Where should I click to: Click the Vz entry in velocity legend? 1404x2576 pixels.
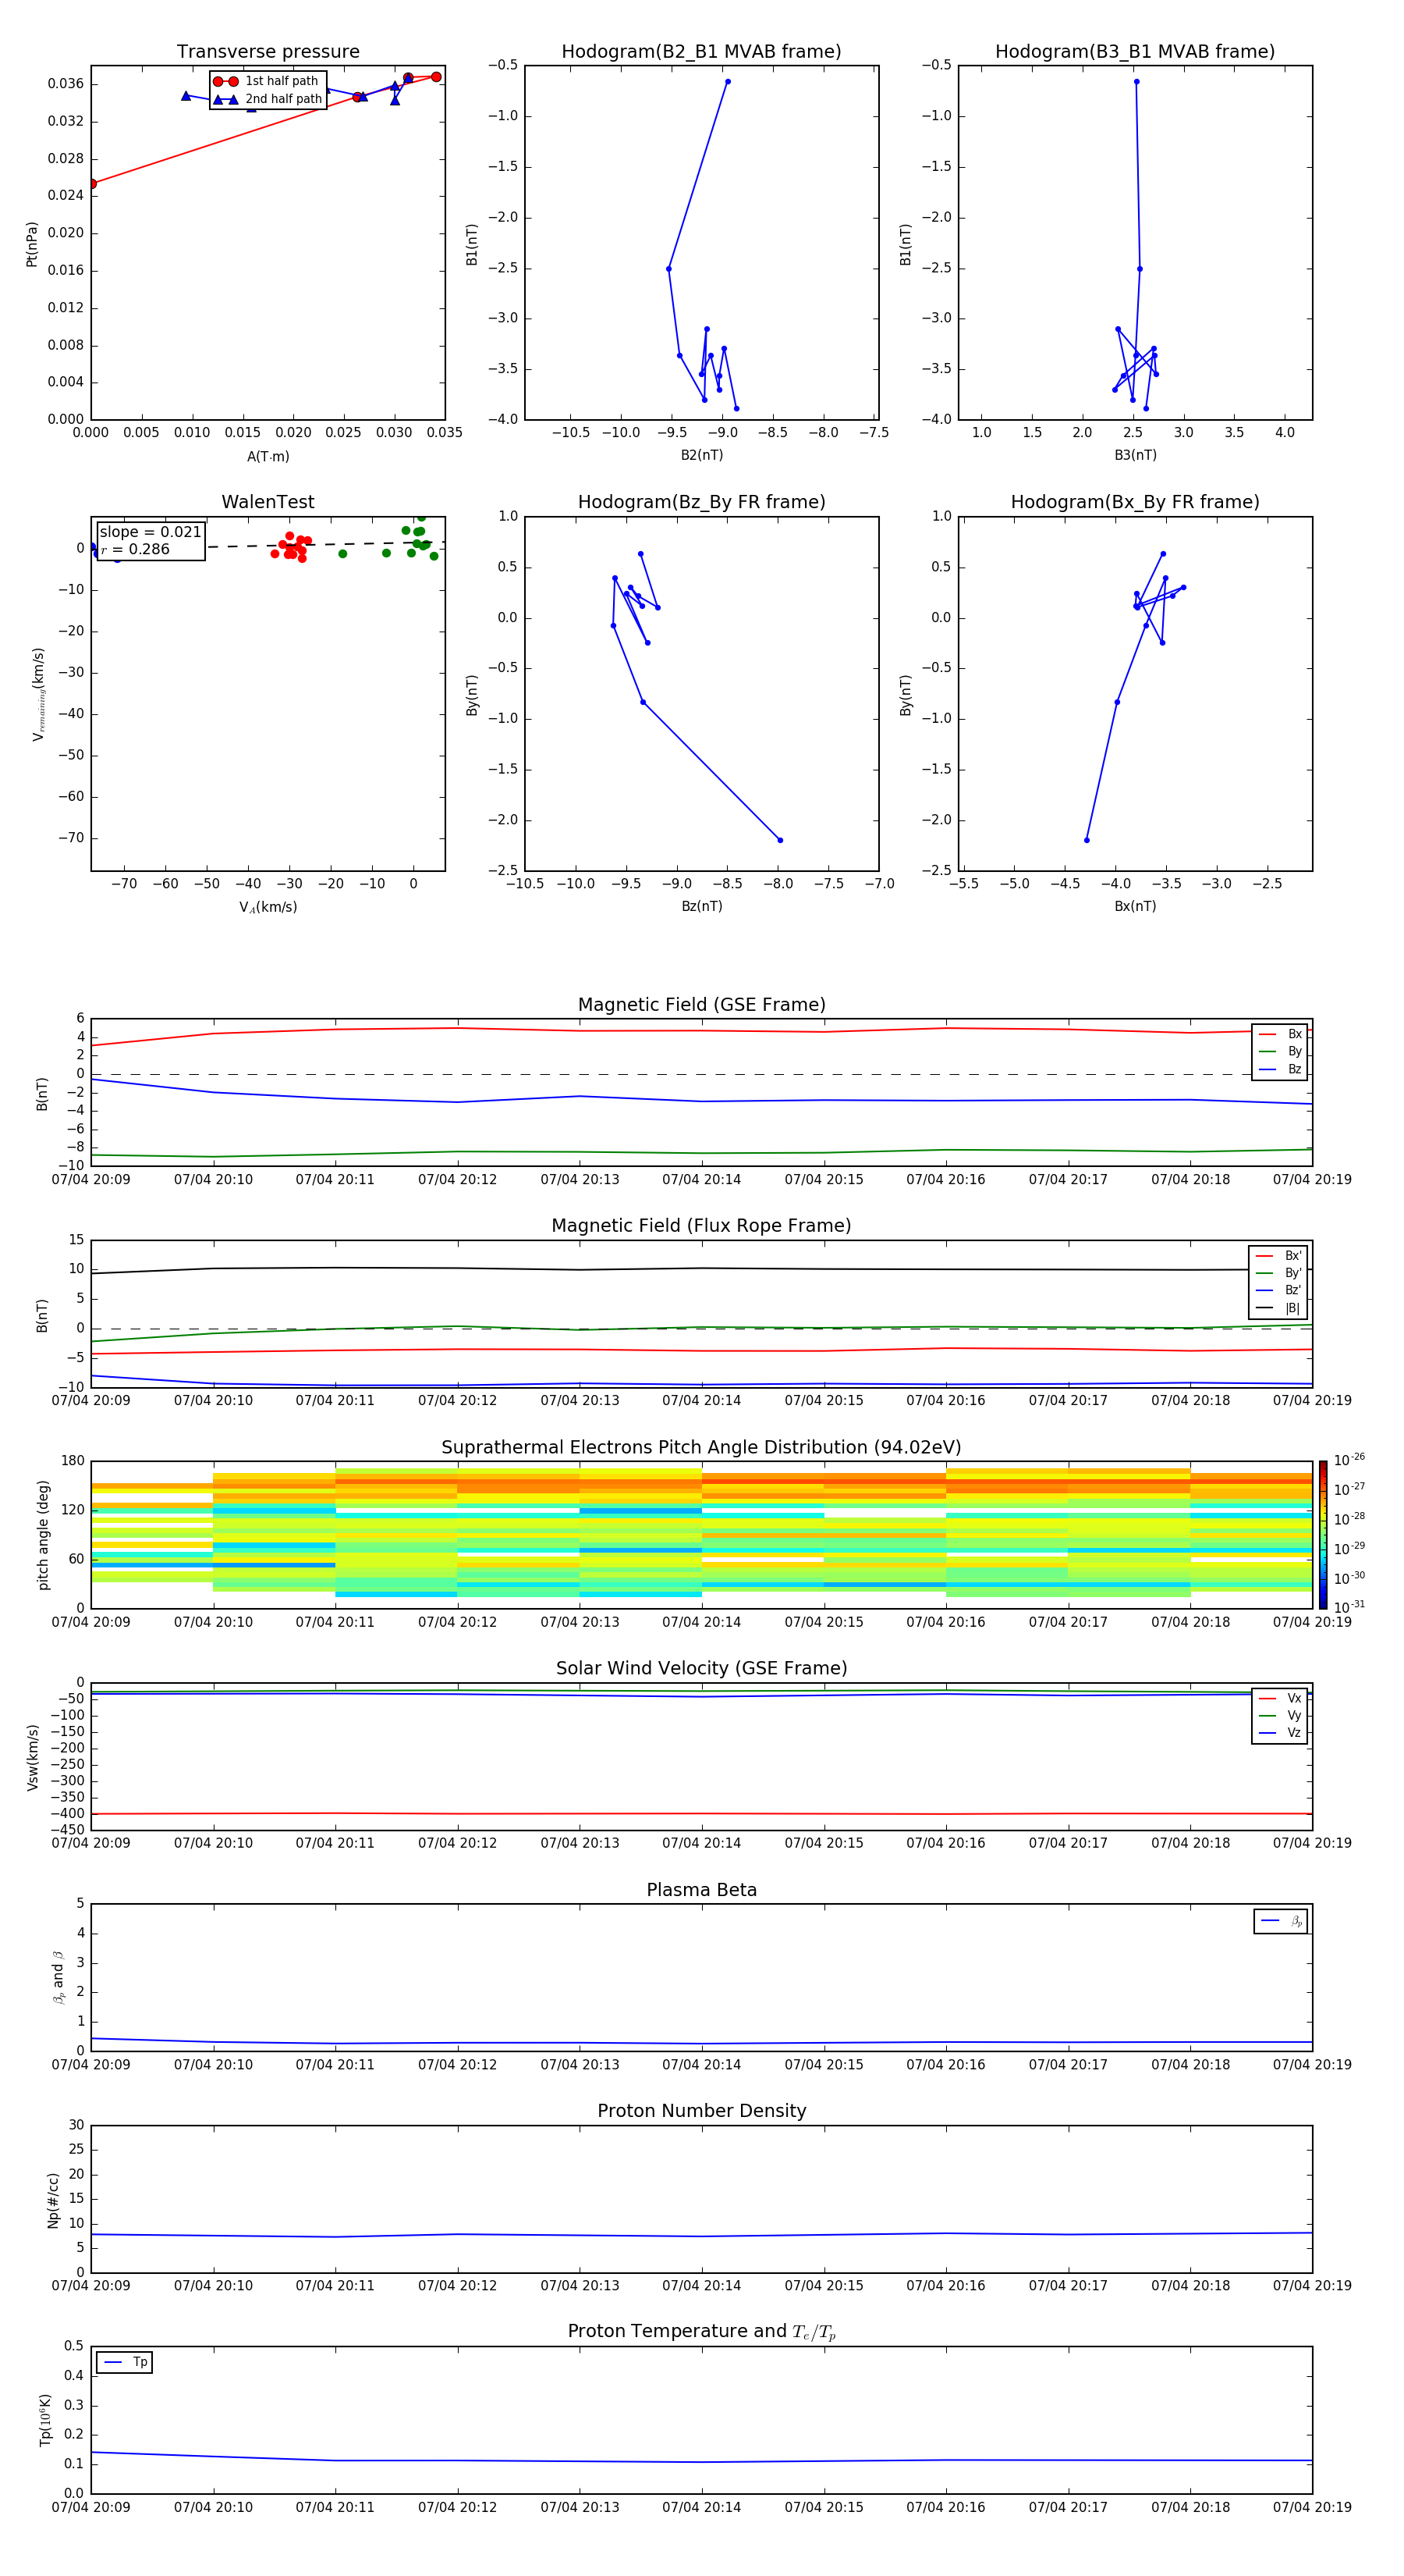coord(1280,1733)
